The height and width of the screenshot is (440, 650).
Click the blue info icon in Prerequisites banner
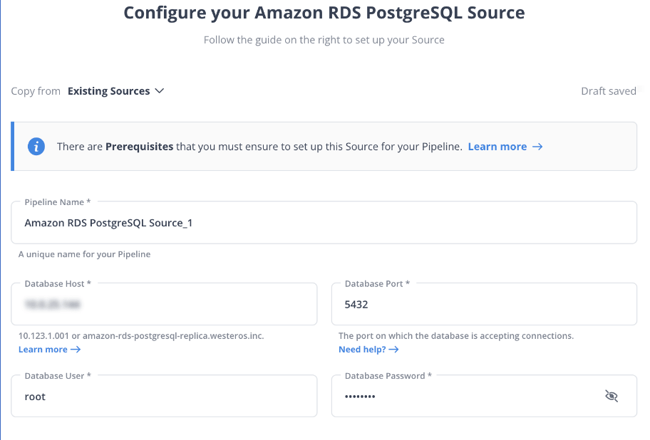[x=36, y=147]
